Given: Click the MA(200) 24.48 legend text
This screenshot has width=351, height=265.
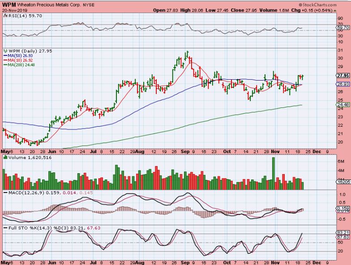Looking at the screenshot, I should (x=21, y=65).
